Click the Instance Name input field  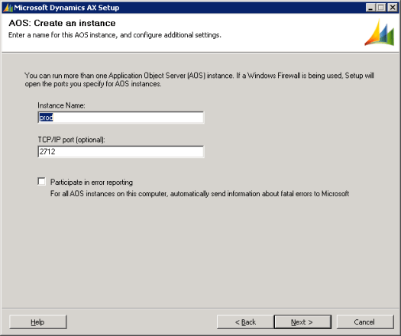[121, 118]
